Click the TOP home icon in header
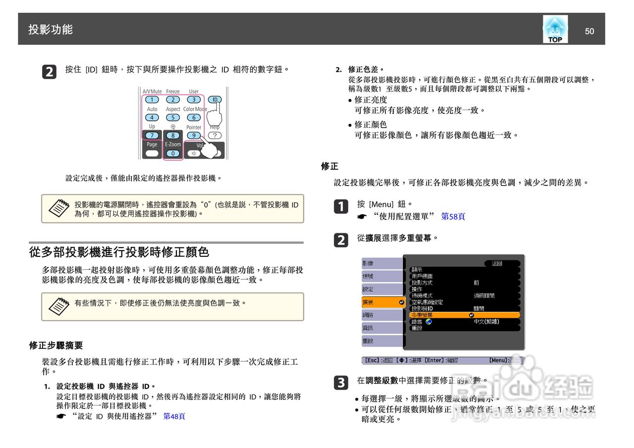Image resolution: width=634 pixels, height=448 pixels. [555, 29]
